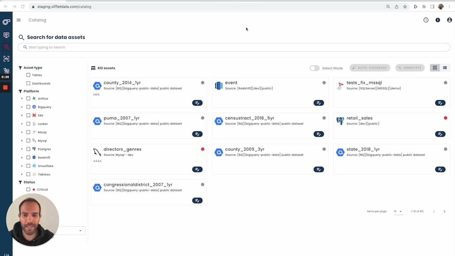Click the edit icon on retail_sales card
The image size is (455, 256).
440,134
